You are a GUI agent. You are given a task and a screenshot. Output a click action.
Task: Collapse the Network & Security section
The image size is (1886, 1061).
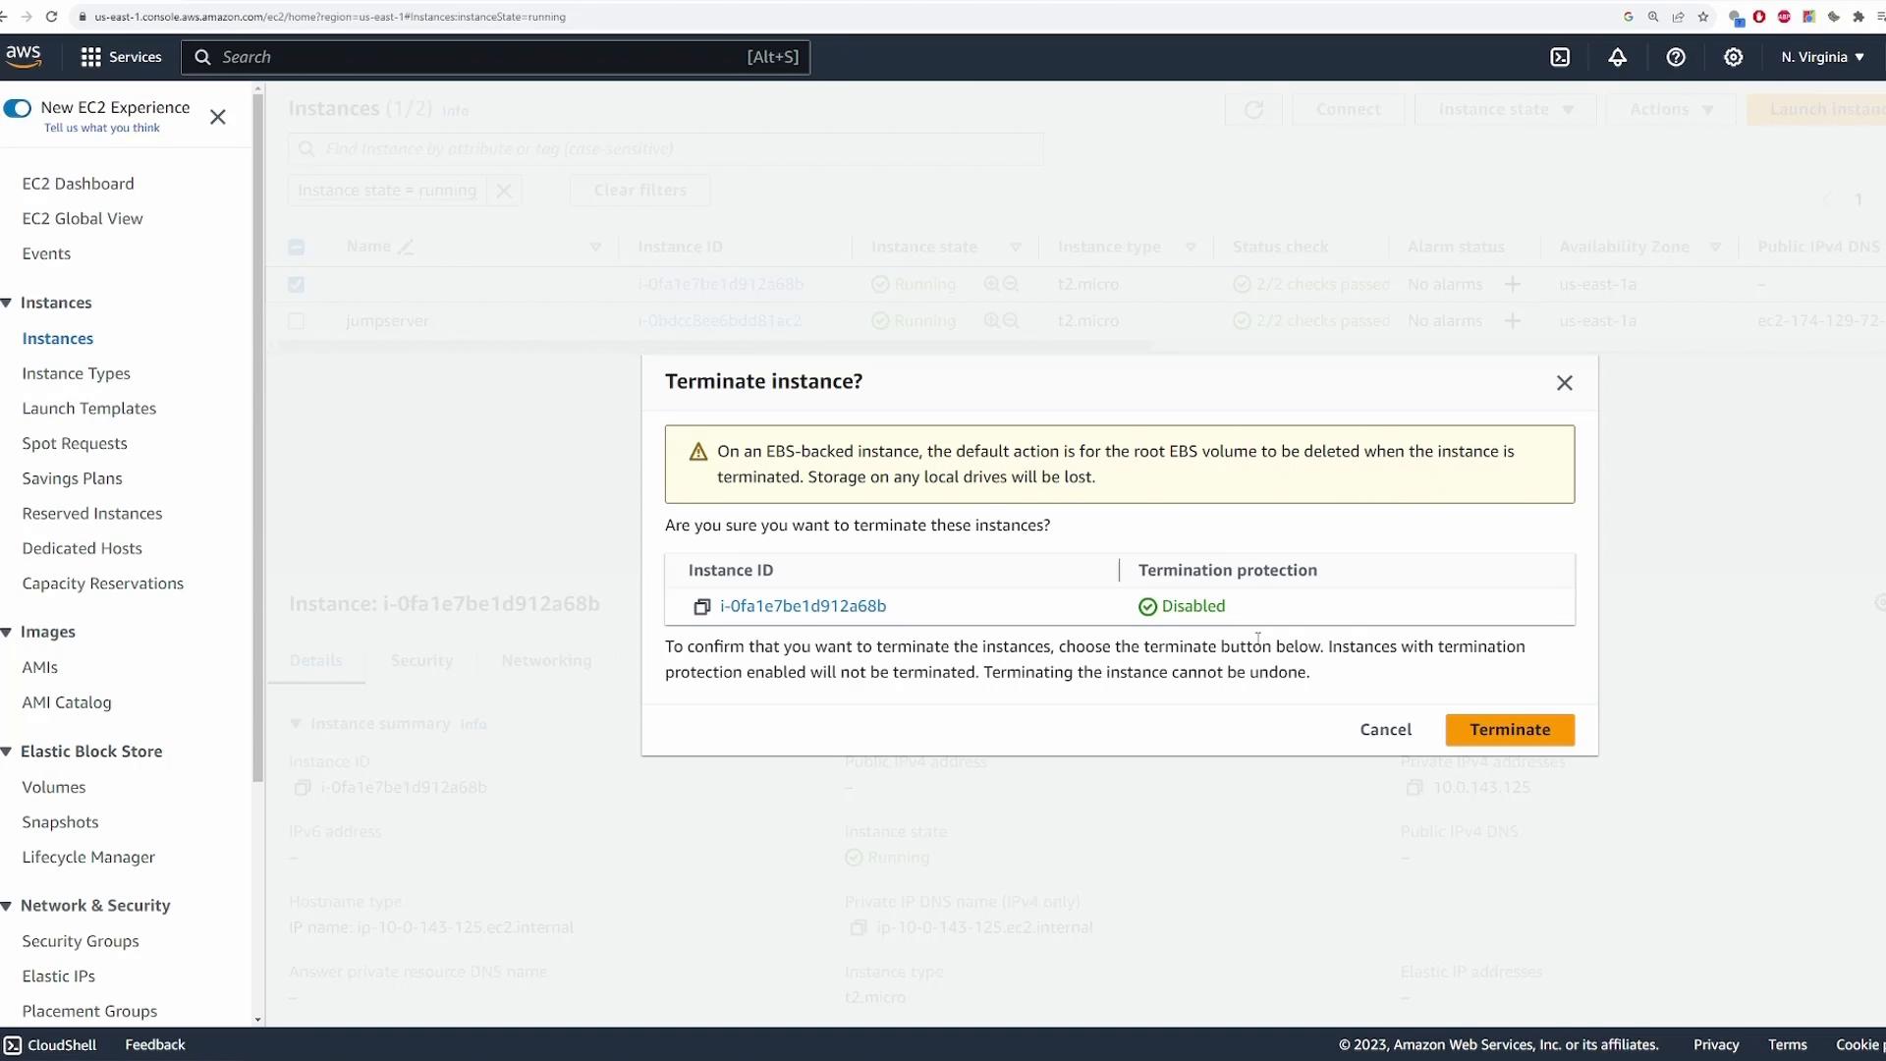click(x=7, y=906)
